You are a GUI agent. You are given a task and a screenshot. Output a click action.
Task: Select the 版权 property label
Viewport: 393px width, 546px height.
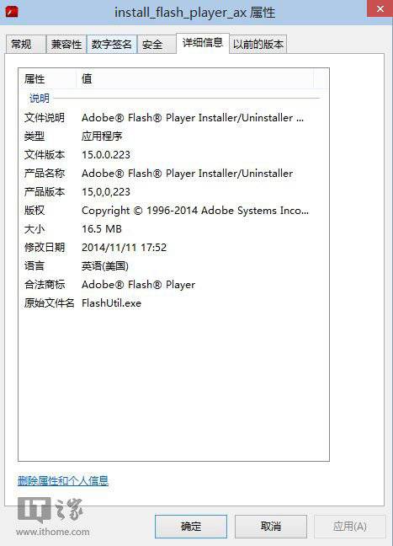coord(35,211)
